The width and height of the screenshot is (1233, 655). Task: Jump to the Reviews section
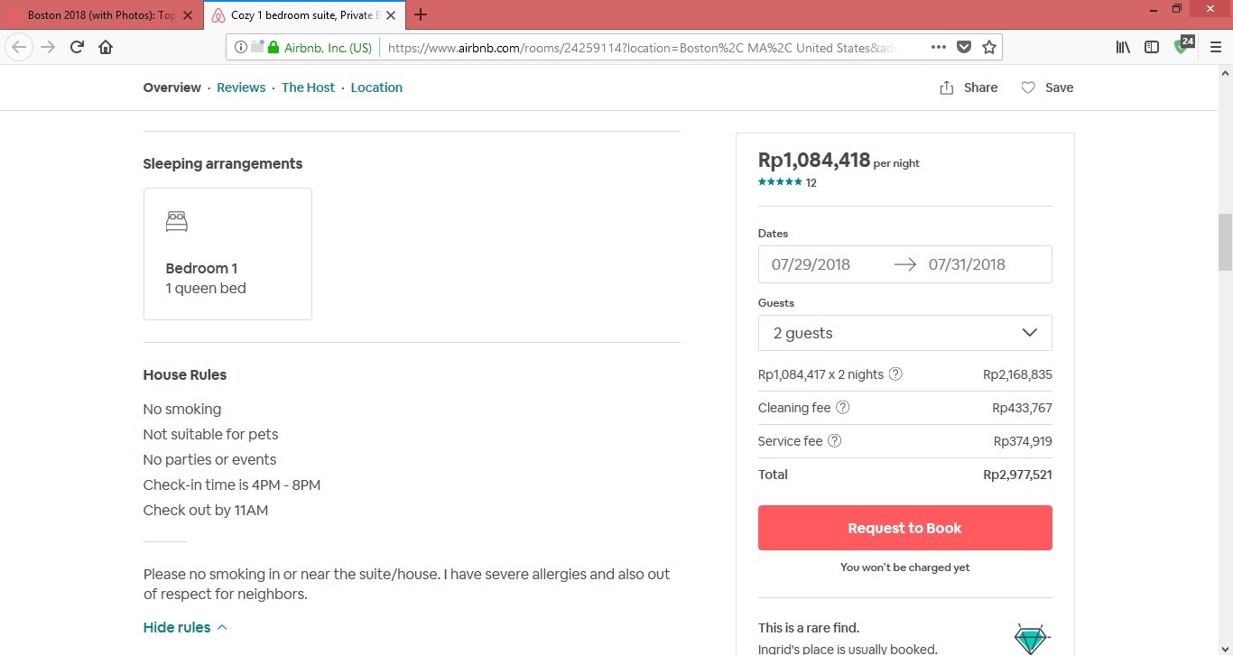(241, 88)
